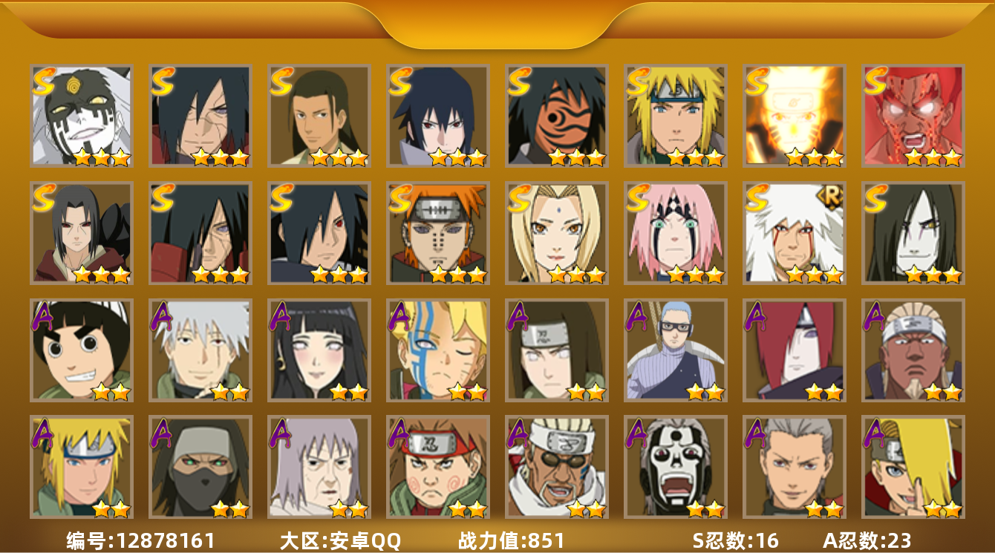This screenshot has height=553, width=995.
Task: Pick Sasuke's S-rank portrait
Action: 438,115
